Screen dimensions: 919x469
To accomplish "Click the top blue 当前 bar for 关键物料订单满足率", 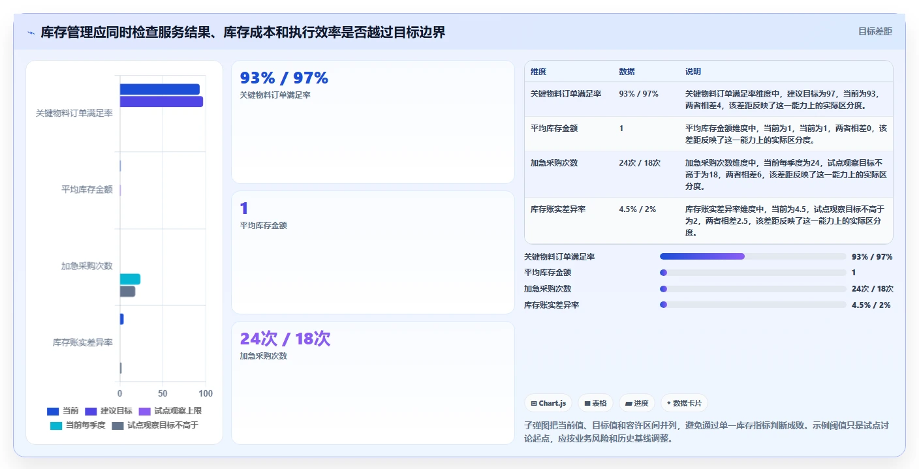I will click(x=159, y=89).
